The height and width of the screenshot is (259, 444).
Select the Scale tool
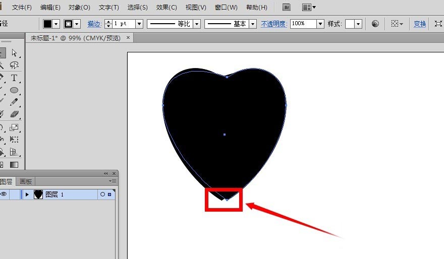[x=14, y=127]
